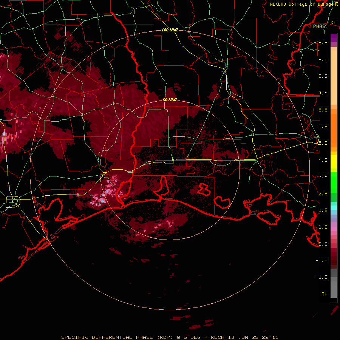Viewport: 340px width, 340px height.
Task: Pick the purple top segment of the color bar
Action: 334,38
